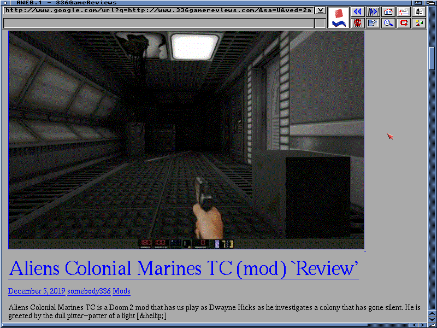
Task: View posts by somebody336
Action: pyautogui.click(x=88, y=291)
